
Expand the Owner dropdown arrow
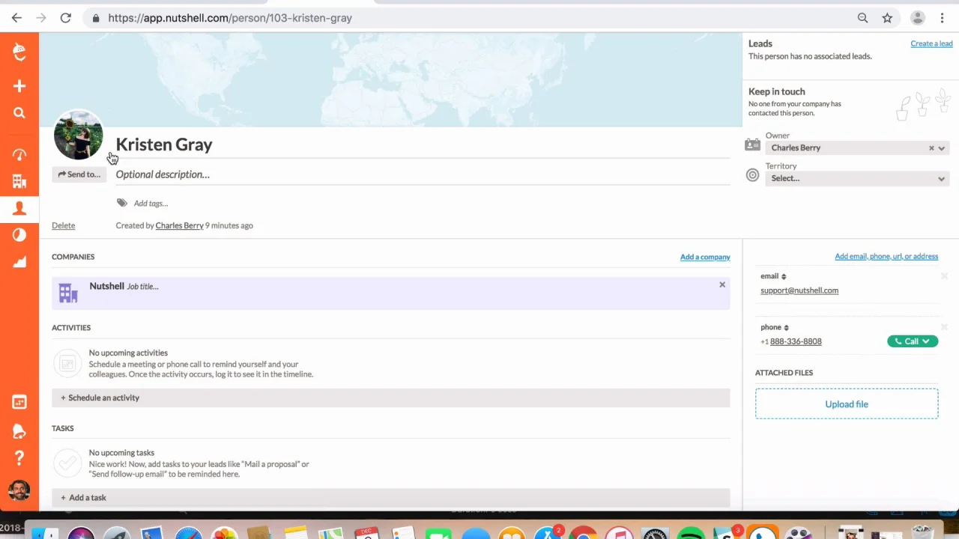(942, 148)
